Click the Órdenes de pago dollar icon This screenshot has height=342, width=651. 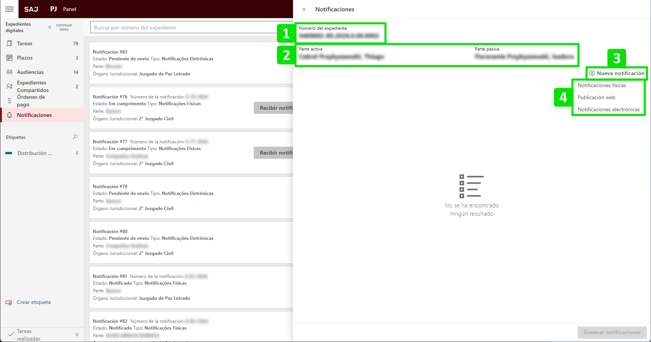click(9, 101)
